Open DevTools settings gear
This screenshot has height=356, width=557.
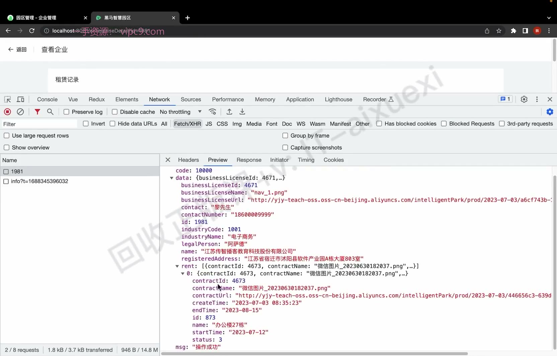pos(524,99)
